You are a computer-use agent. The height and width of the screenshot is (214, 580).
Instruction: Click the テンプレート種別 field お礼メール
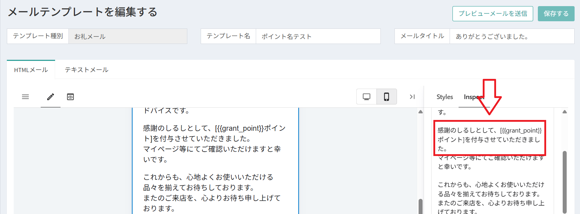point(128,36)
